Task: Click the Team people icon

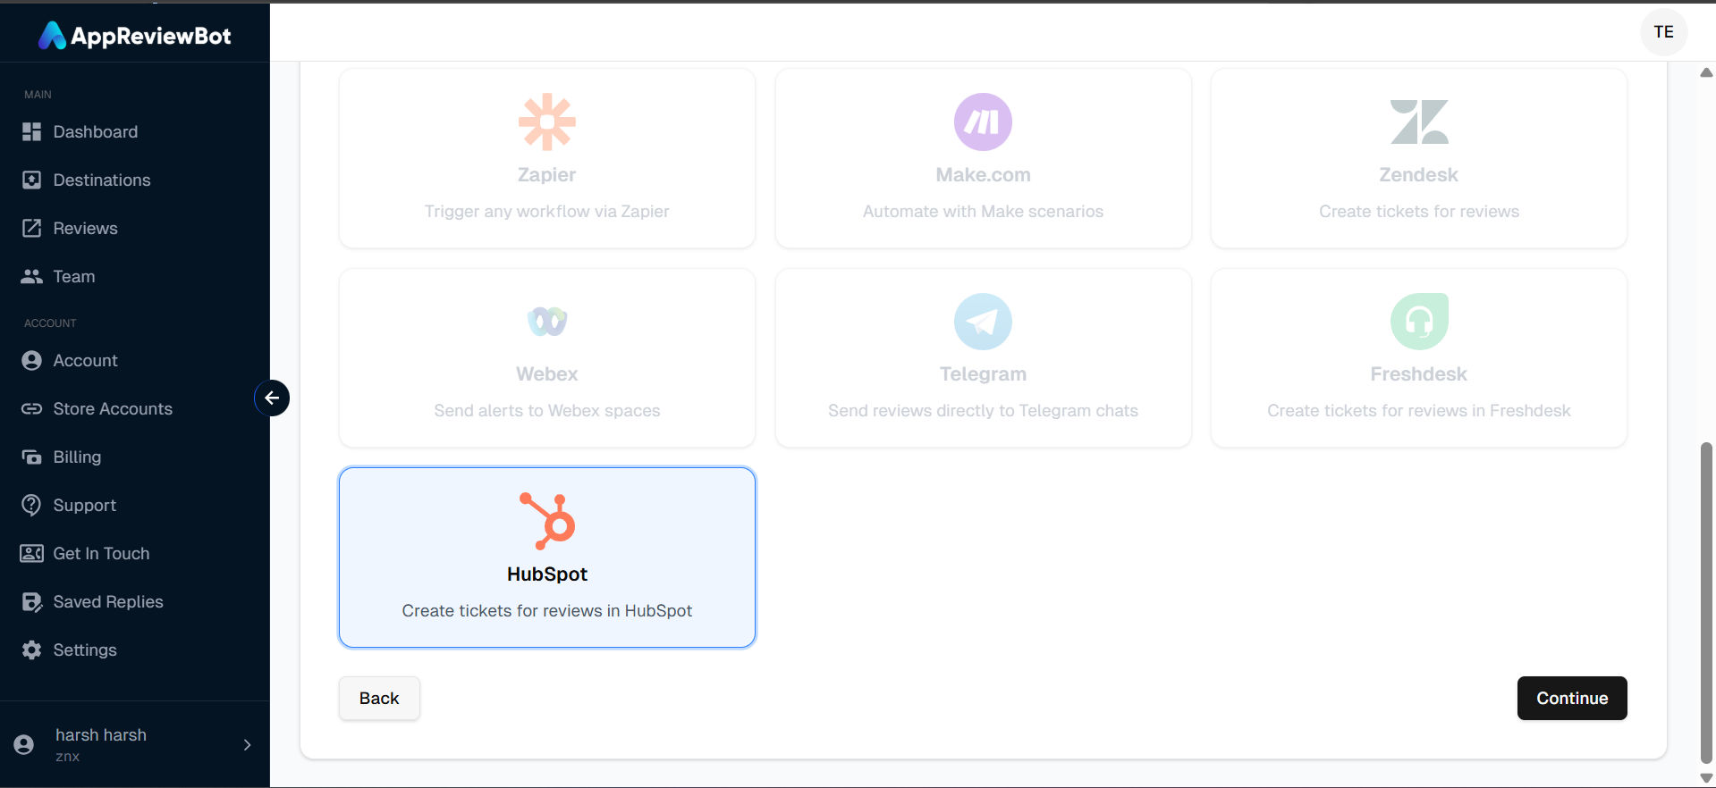Action: click(x=31, y=276)
